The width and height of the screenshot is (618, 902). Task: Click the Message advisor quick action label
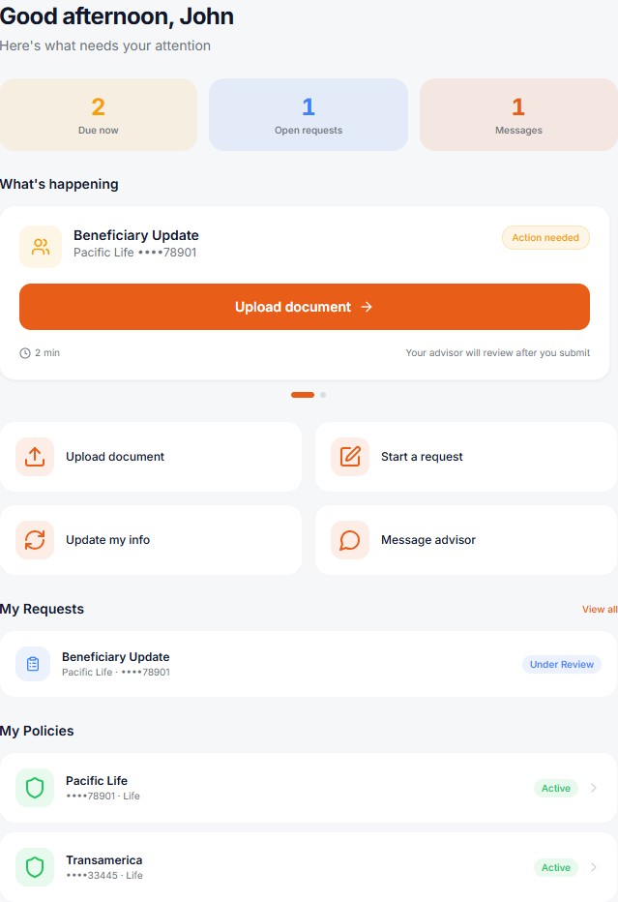pyautogui.click(x=427, y=540)
